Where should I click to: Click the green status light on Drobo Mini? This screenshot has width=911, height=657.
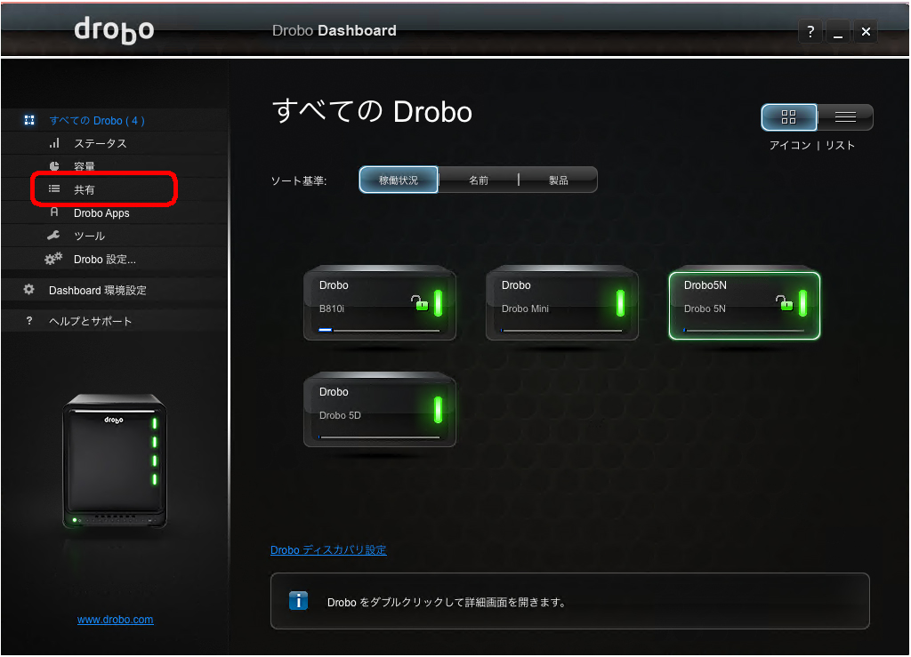tap(620, 302)
